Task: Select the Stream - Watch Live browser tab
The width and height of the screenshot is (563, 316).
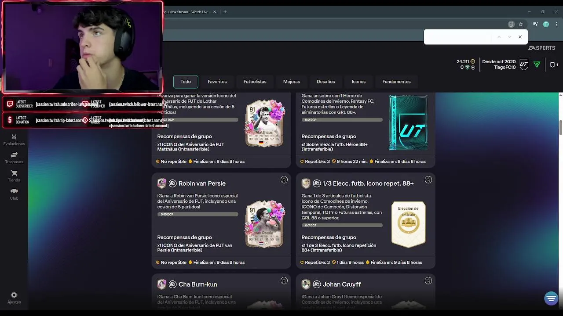Action: coord(186,12)
